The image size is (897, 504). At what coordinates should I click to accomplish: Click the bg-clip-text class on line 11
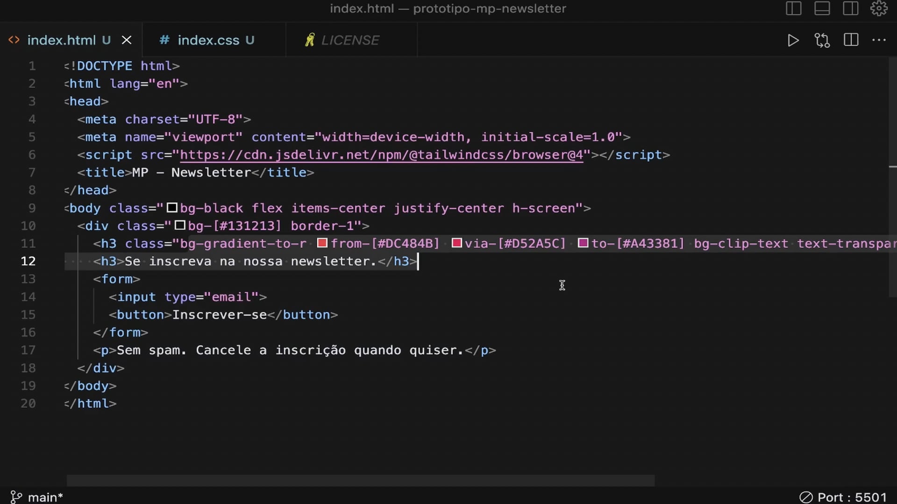pos(741,244)
